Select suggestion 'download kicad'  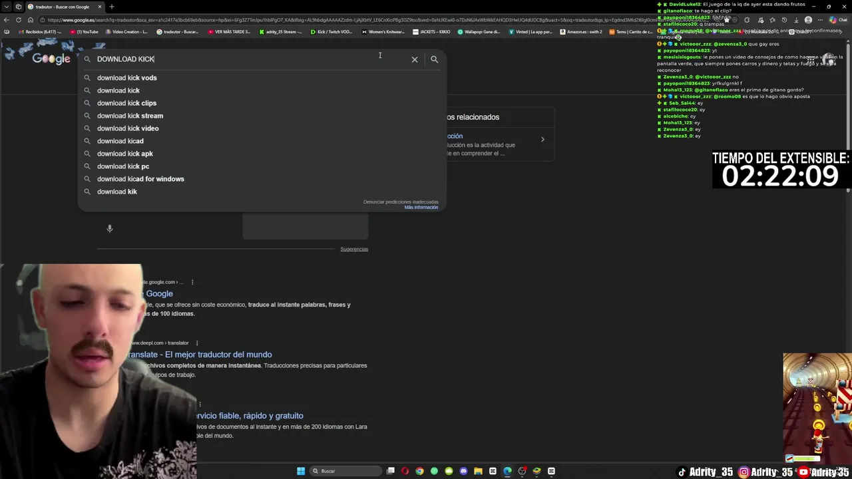[262, 141]
